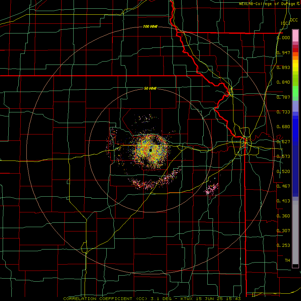Click the 0.893 color scale value
301x301 pixels.
tap(283, 67)
